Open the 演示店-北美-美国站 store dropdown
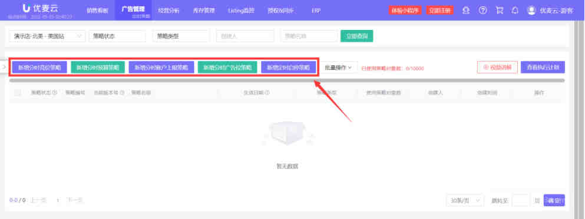This screenshot has height=219, width=585. click(x=47, y=36)
